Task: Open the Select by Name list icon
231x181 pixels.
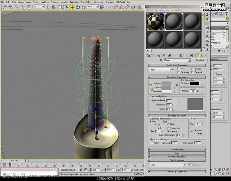Action: pyautogui.click(x=54, y=7)
